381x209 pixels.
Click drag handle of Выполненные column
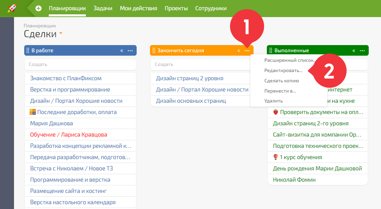[x=271, y=51]
